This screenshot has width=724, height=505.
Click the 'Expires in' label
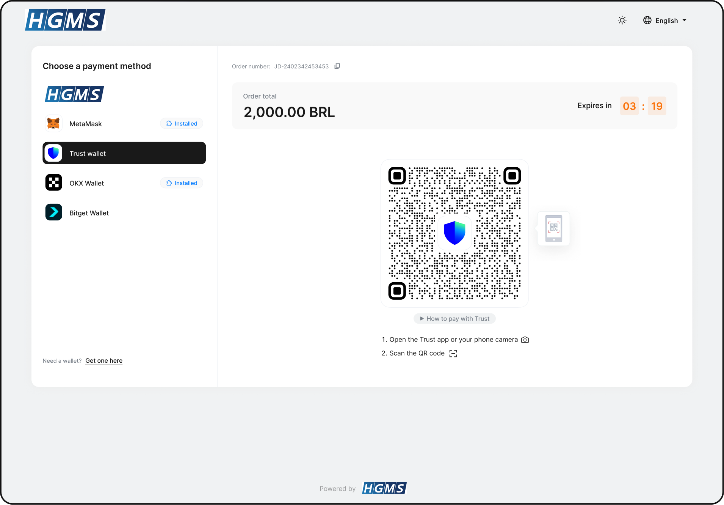(594, 105)
